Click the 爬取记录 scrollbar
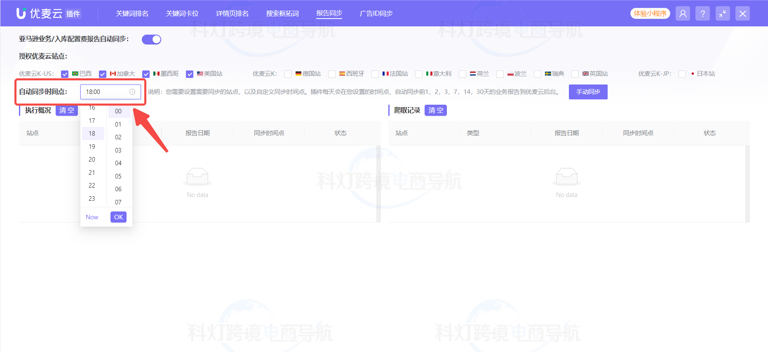 pyautogui.click(x=747, y=184)
